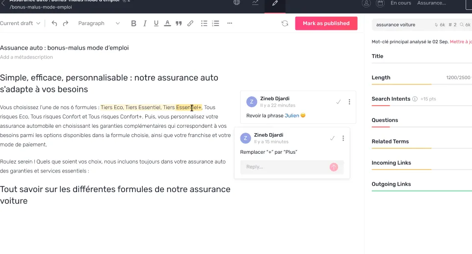Switch to the pencil editor tab

(x=275, y=3)
